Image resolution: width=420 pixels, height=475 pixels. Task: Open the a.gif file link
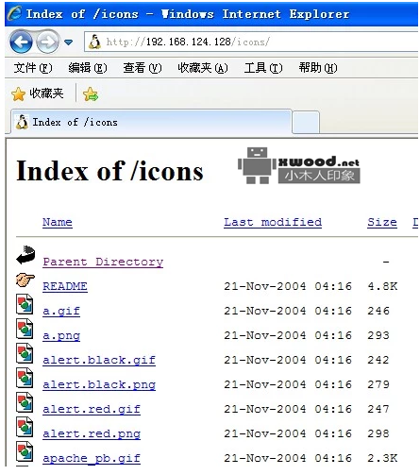tap(61, 311)
